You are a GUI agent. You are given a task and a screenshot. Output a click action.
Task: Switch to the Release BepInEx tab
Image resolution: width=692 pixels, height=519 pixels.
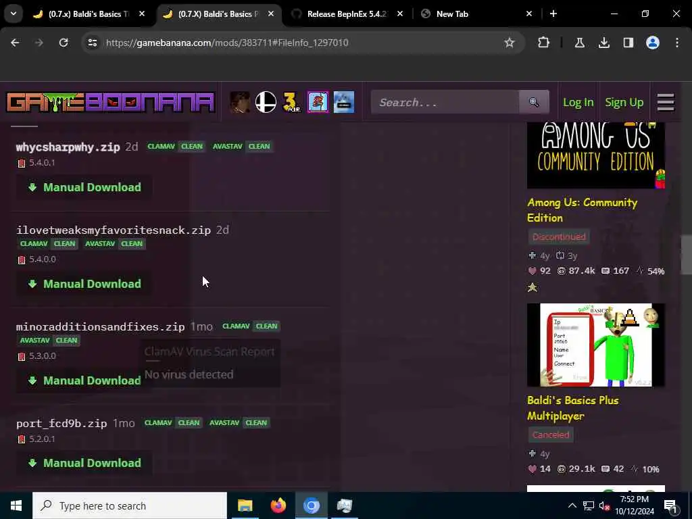pyautogui.click(x=347, y=14)
